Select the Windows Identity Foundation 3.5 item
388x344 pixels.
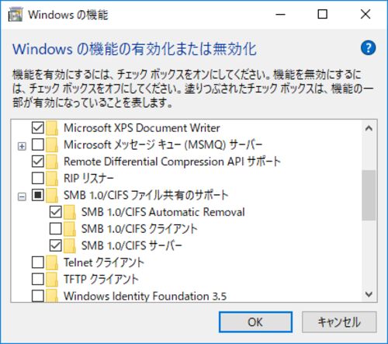click(145, 296)
